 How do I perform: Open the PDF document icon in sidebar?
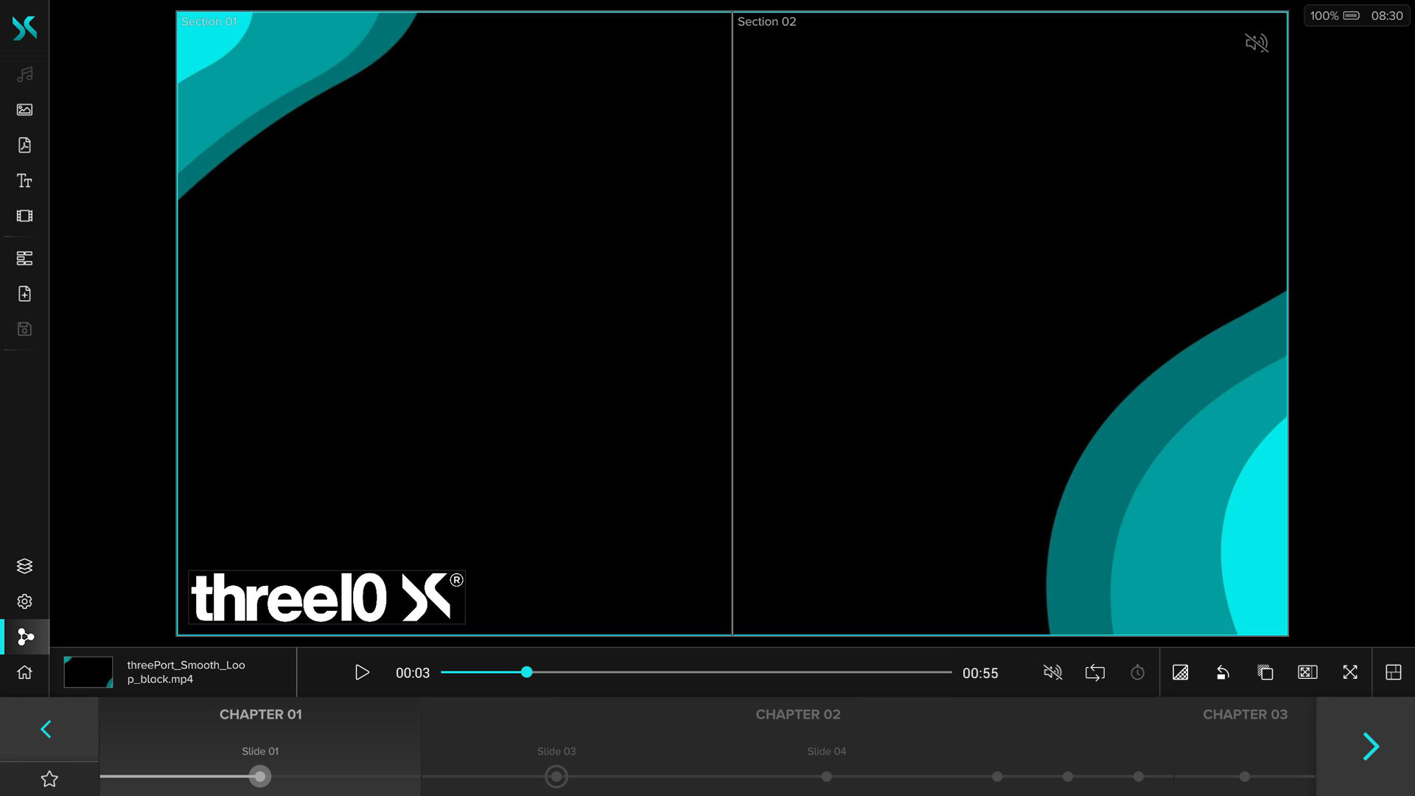(x=24, y=145)
